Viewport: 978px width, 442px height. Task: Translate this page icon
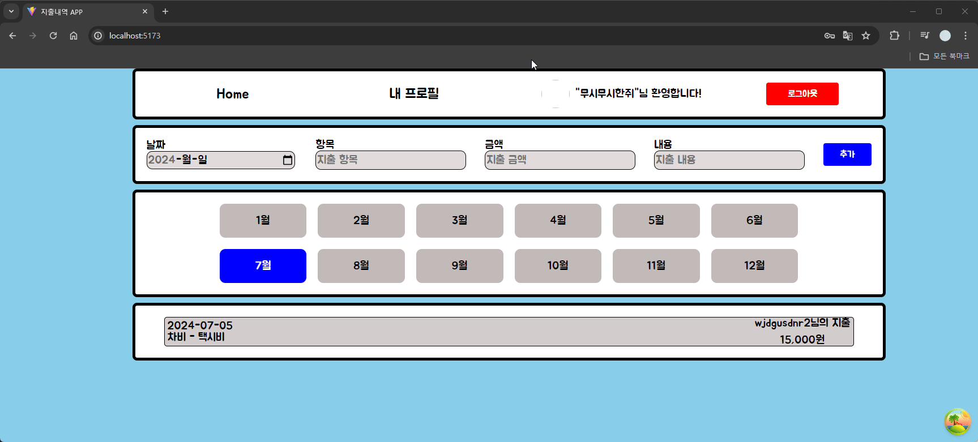coord(848,36)
